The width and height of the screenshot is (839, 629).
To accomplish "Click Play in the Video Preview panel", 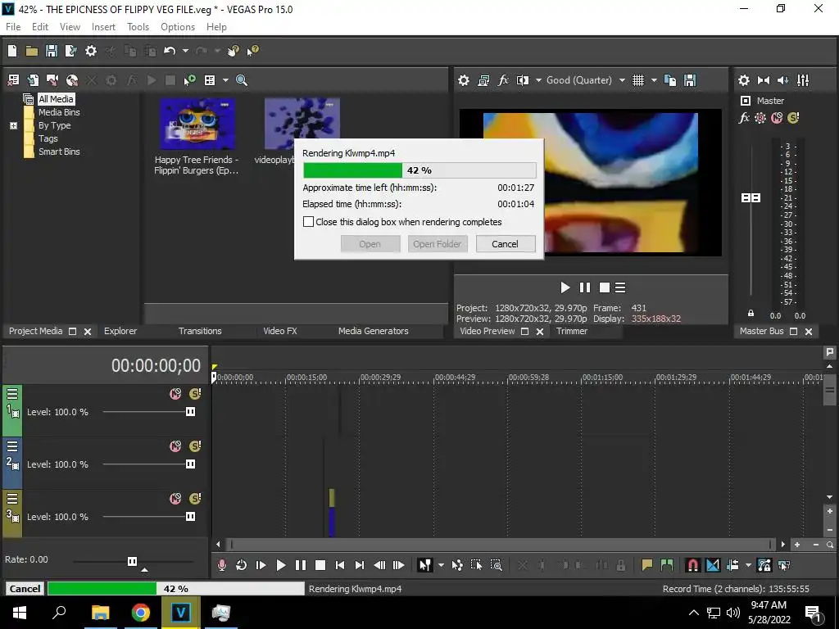I will [565, 287].
